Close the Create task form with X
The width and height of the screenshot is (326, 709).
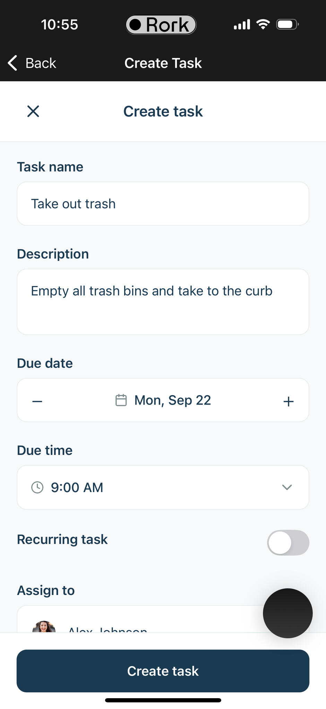tap(33, 112)
